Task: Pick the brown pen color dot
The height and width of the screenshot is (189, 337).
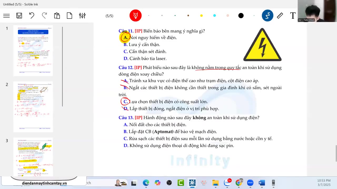Action: coord(188,15)
